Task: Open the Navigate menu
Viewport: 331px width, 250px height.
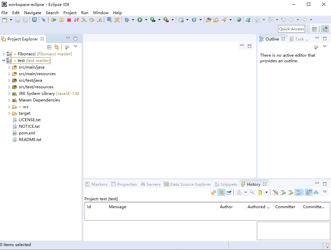Action: tap(33, 13)
